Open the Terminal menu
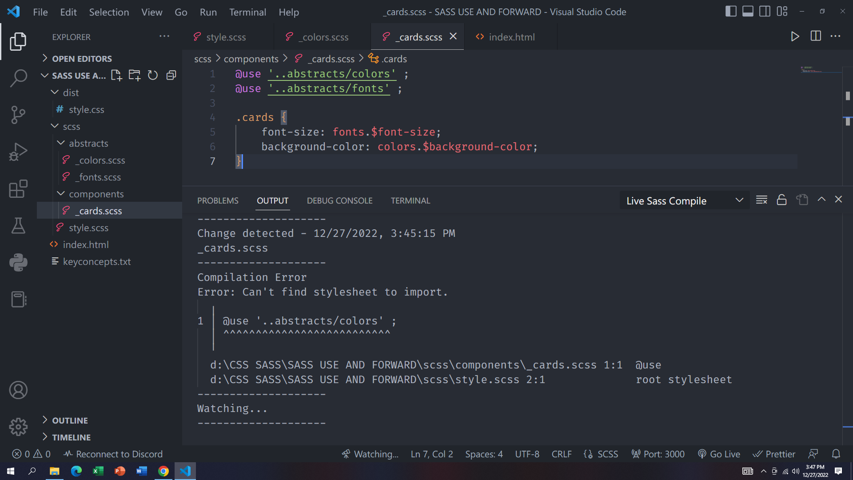The height and width of the screenshot is (480, 853). click(x=247, y=12)
